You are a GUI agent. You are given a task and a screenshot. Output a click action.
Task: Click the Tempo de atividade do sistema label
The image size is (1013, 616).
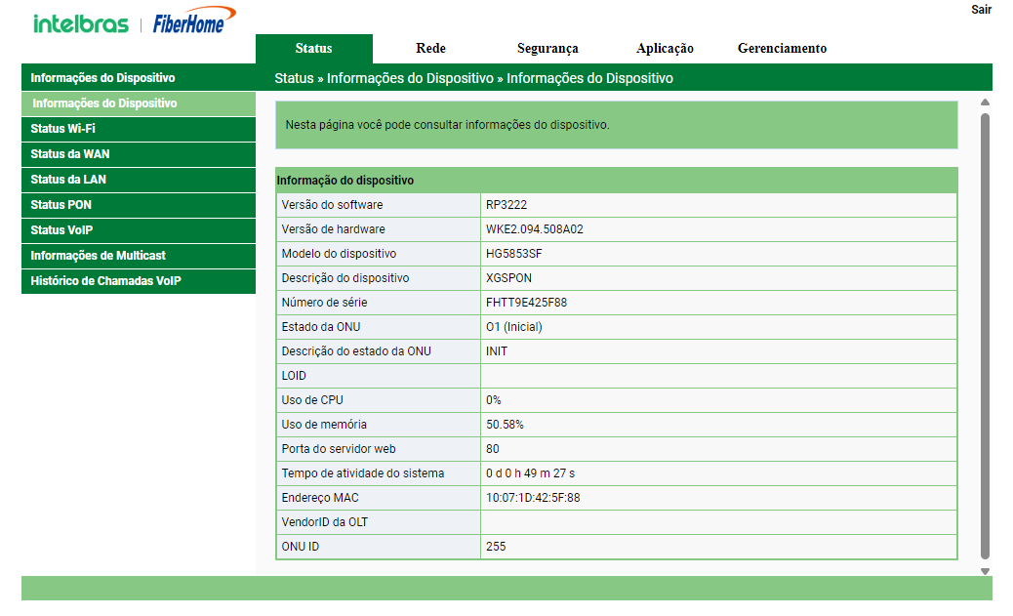pos(362,473)
